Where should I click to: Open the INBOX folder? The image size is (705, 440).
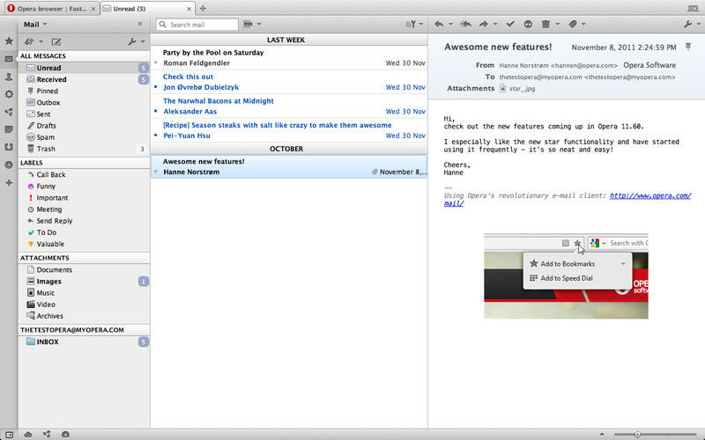pos(84,341)
